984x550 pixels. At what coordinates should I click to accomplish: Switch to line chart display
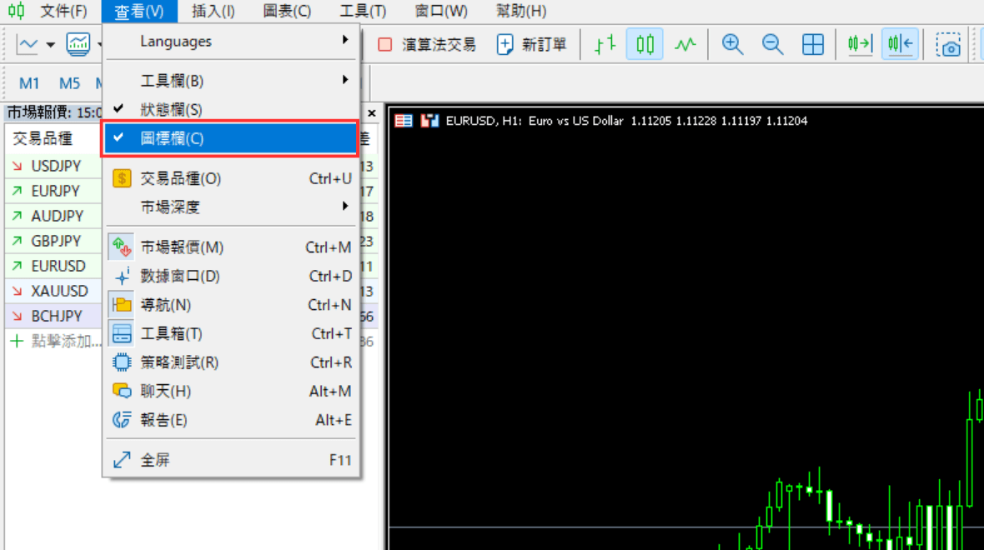(x=685, y=44)
